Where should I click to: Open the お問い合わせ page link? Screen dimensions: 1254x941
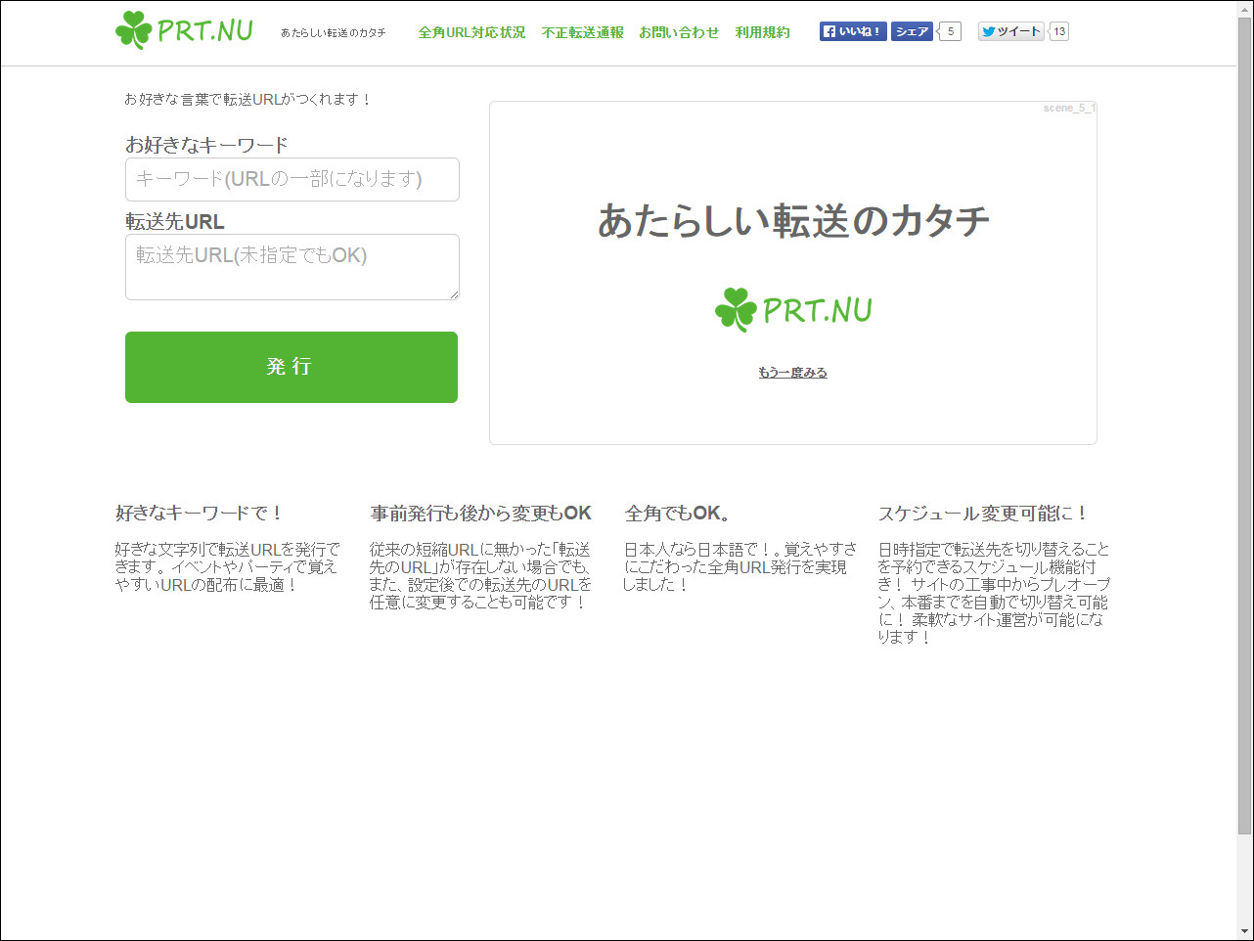tap(680, 31)
